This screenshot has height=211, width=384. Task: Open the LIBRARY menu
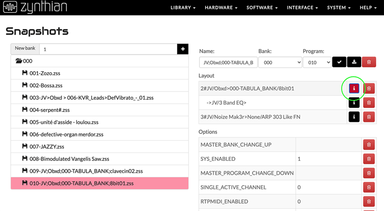click(183, 8)
